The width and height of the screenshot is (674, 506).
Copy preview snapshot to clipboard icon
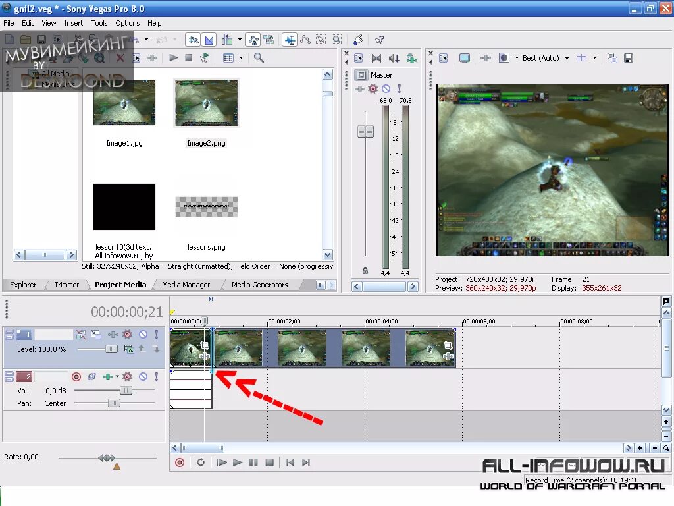[x=613, y=58]
